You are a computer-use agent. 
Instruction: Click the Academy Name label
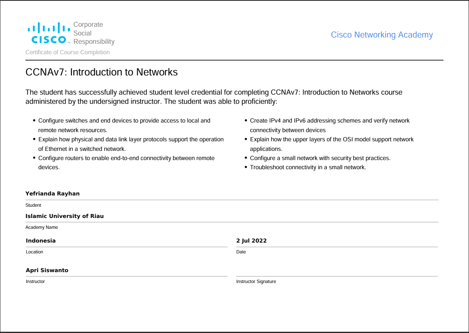pos(42,228)
